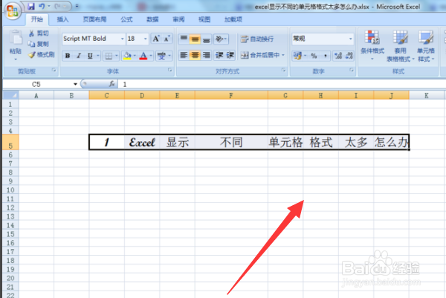Center text horizontally
The width and height of the screenshot is (446, 298).
195,55
